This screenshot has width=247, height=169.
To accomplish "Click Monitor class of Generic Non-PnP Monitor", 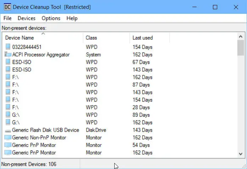I will pos(94,138).
